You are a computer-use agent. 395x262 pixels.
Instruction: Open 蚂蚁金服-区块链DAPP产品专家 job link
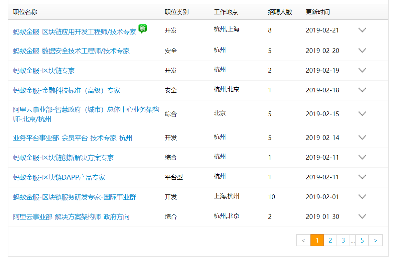click(x=59, y=177)
